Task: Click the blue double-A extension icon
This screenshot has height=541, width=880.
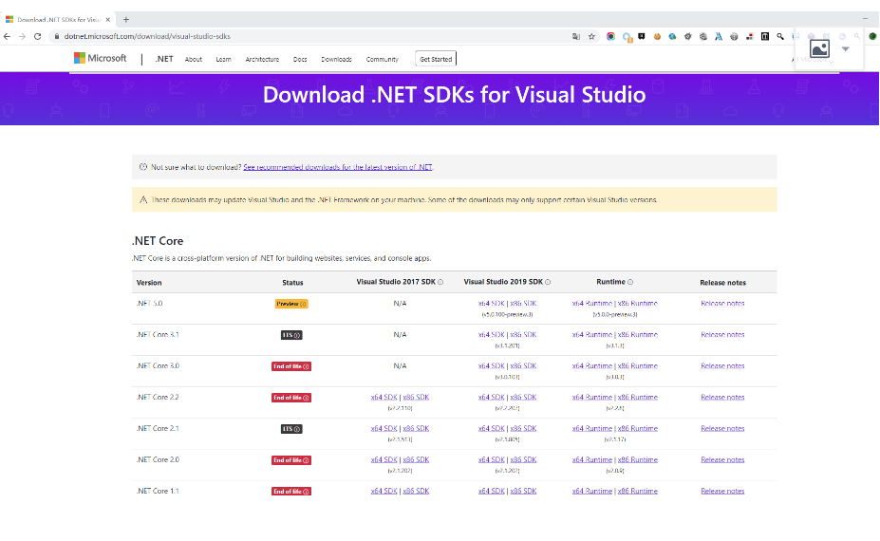Action: coord(719,36)
